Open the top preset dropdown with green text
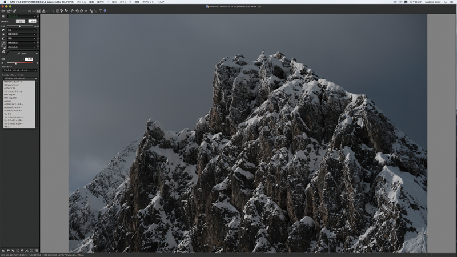This screenshot has height=257, width=457. pyautogui.click(x=22, y=17)
